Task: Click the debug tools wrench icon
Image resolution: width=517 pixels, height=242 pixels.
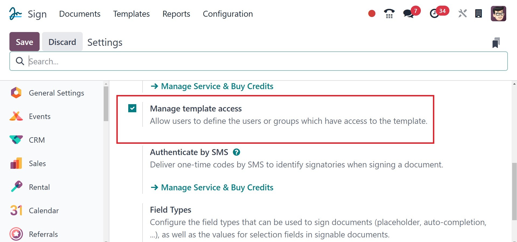Action: point(462,13)
